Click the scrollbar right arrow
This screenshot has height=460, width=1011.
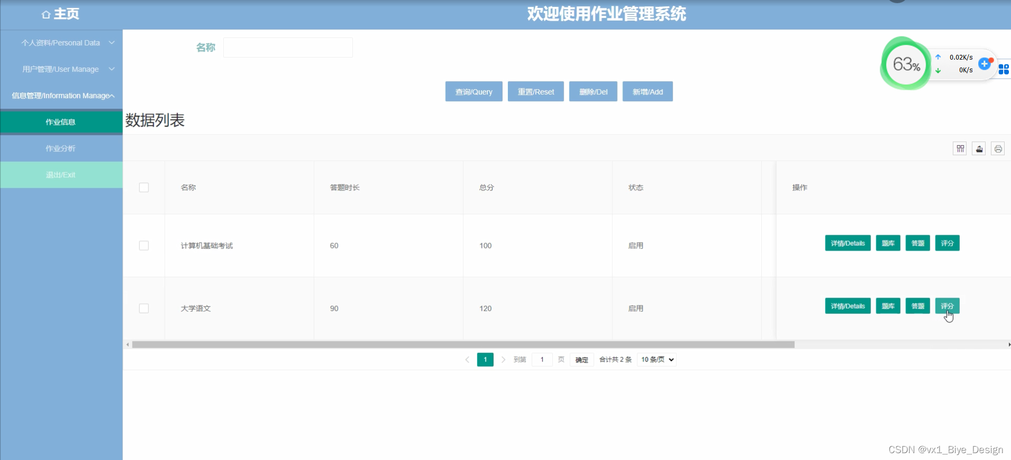1009,344
